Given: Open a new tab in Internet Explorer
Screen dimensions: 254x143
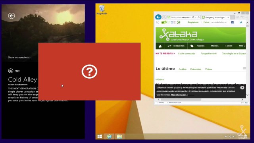Looking at the screenshot, I should pyautogui.click(x=232, y=17).
